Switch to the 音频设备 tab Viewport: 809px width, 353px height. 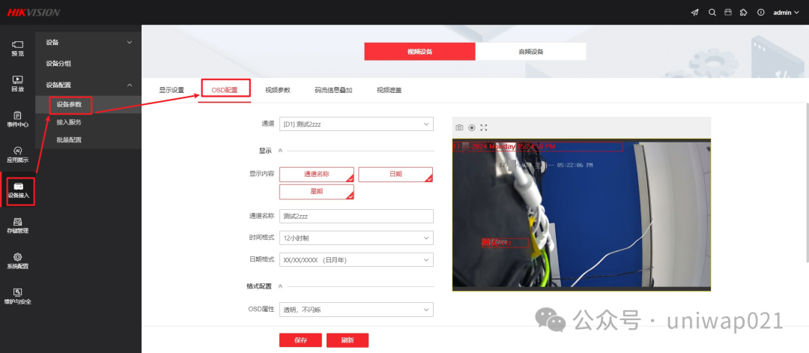(x=531, y=52)
